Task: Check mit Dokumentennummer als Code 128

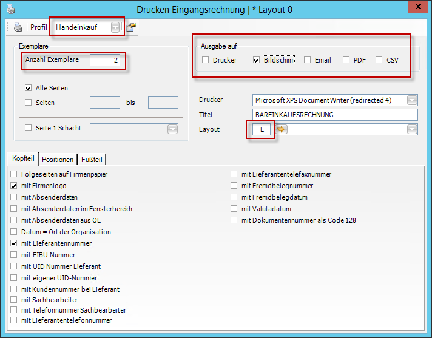Action: (x=234, y=220)
